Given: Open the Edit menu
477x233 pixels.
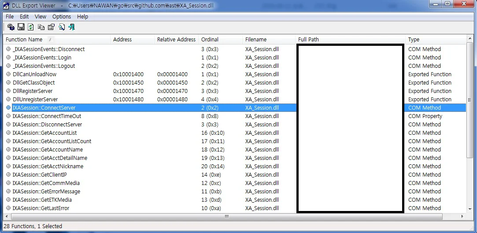Looking at the screenshot, I should tap(24, 16).
